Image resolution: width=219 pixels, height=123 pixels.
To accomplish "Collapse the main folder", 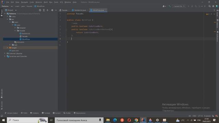I will point(10,22).
